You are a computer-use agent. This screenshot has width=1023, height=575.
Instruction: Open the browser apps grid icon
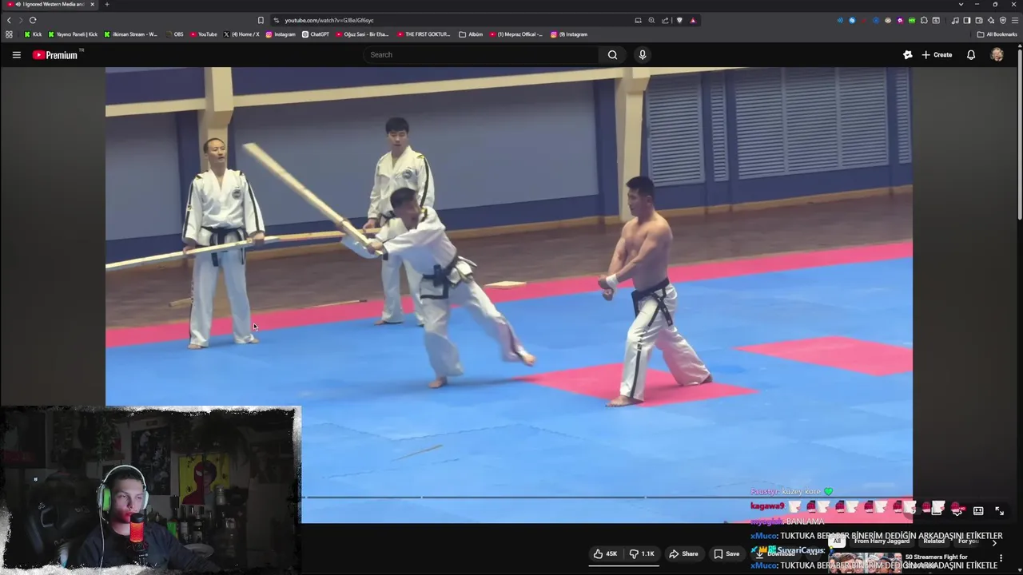(9, 34)
